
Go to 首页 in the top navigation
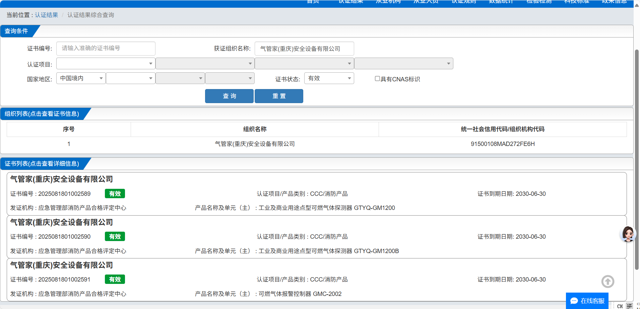pos(313,2)
